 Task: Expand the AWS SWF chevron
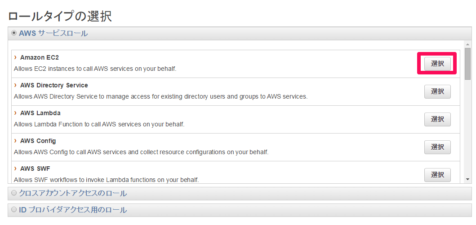(15, 169)
